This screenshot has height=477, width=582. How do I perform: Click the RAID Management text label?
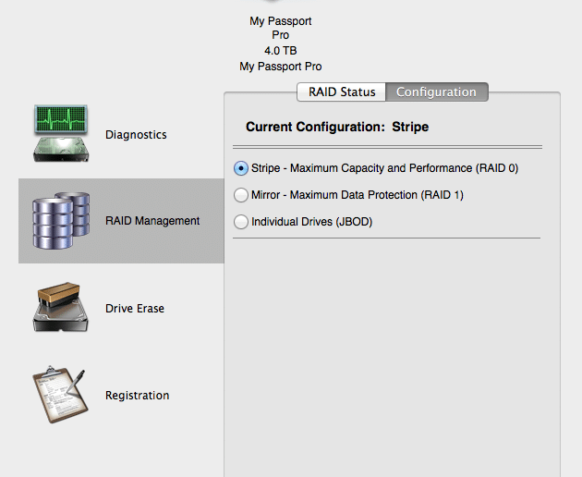coord(152,221)
